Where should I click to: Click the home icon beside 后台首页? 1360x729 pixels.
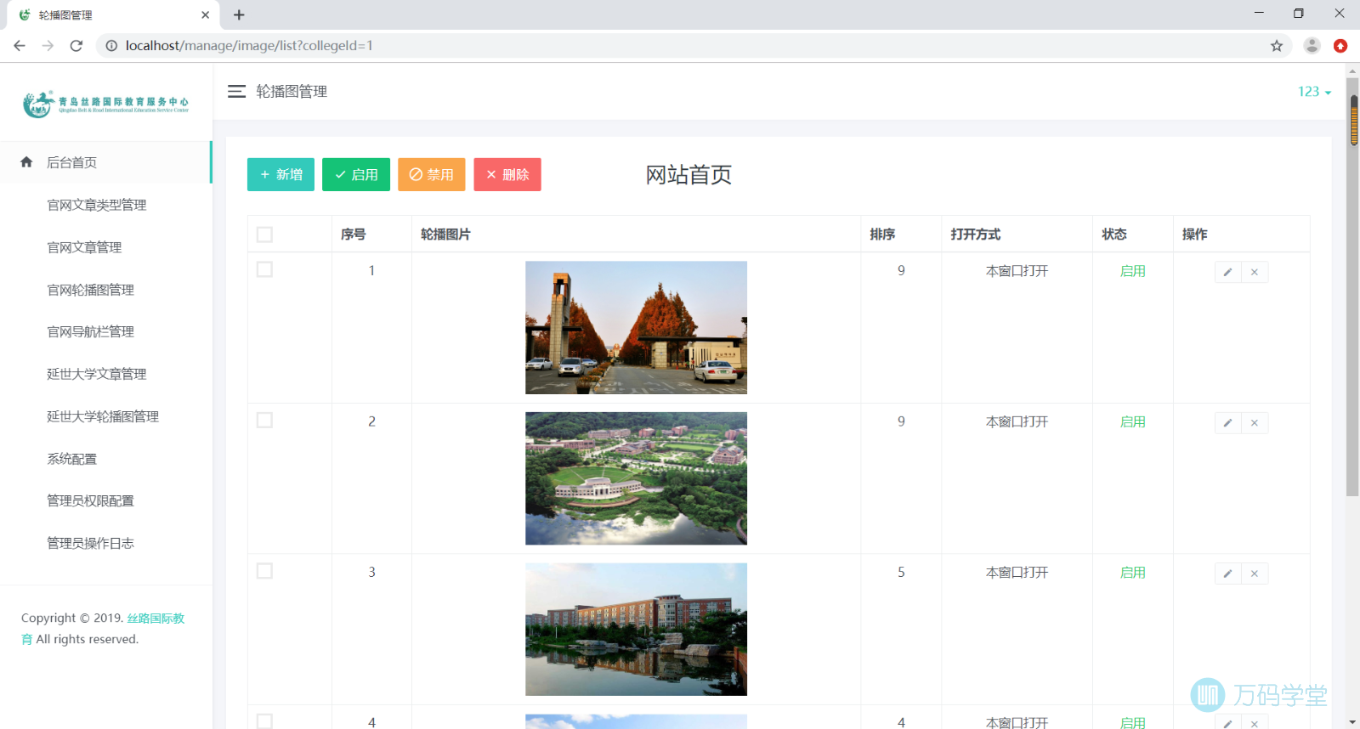tap(26, 161)
